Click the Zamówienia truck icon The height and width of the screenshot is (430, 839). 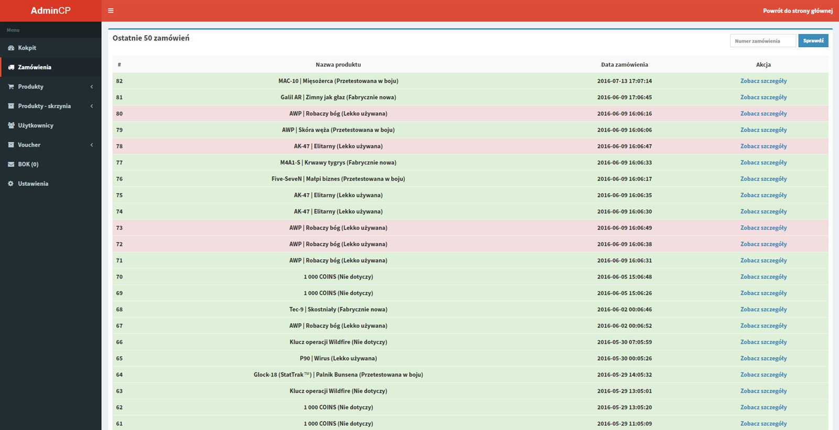11,67
